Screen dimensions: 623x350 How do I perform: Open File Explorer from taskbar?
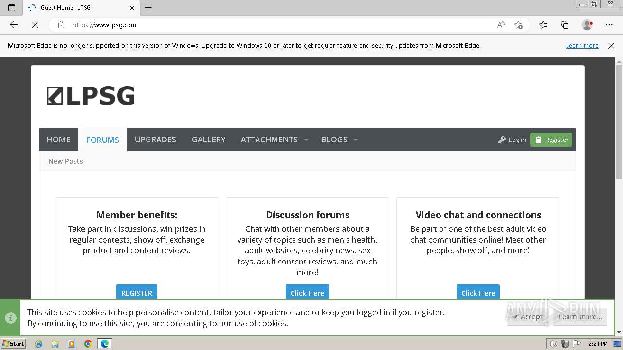click(55, 344)
